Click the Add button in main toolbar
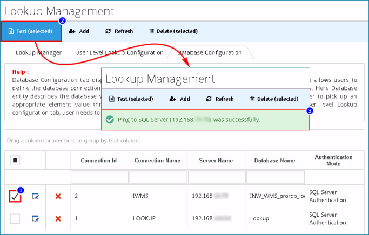The image size is (369, 235). pyautogui.click(x=79, y=31)
